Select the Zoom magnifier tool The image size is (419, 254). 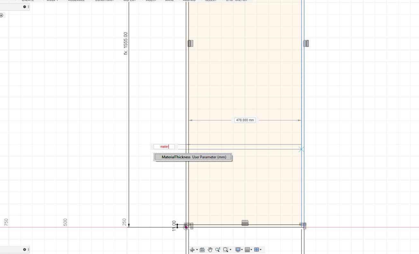point(218,249)
